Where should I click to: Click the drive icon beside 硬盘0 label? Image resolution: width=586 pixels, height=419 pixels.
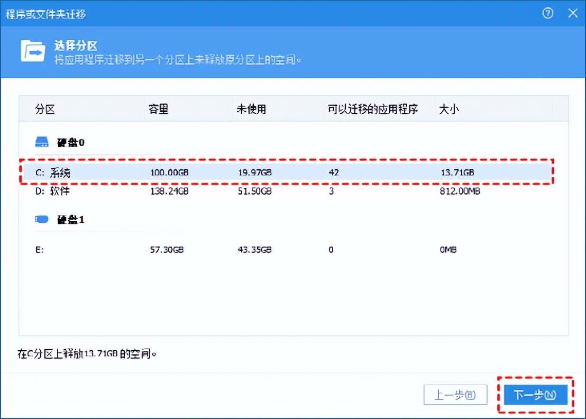point(41,141)
